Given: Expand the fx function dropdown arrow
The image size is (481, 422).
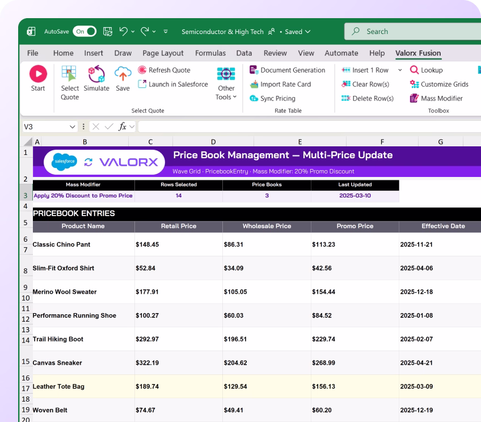Looking at the screenshot, I should (x=132, y=126).
